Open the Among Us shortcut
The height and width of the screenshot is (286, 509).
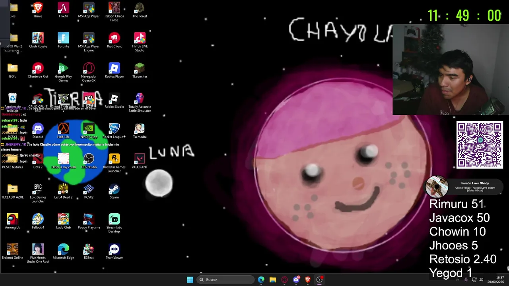coord(12,221)
